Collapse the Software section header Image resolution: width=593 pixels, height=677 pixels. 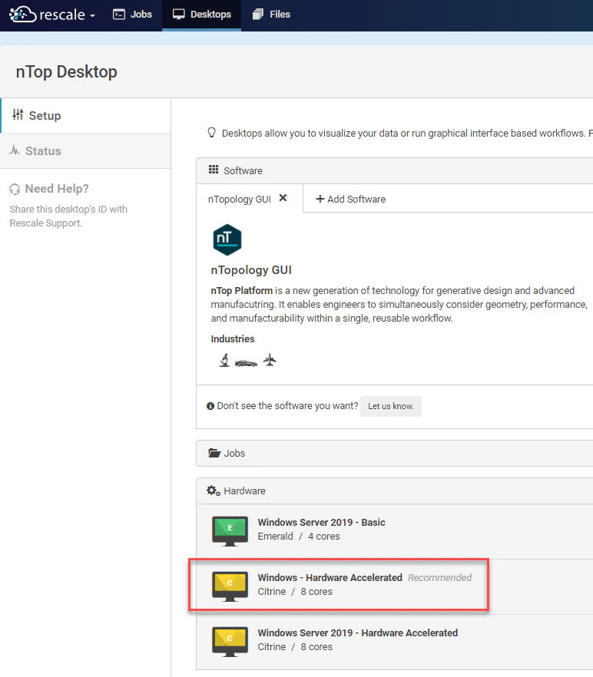click(x=395, y=170)
